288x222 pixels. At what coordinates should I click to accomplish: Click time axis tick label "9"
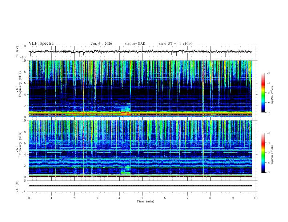(233, 198)
